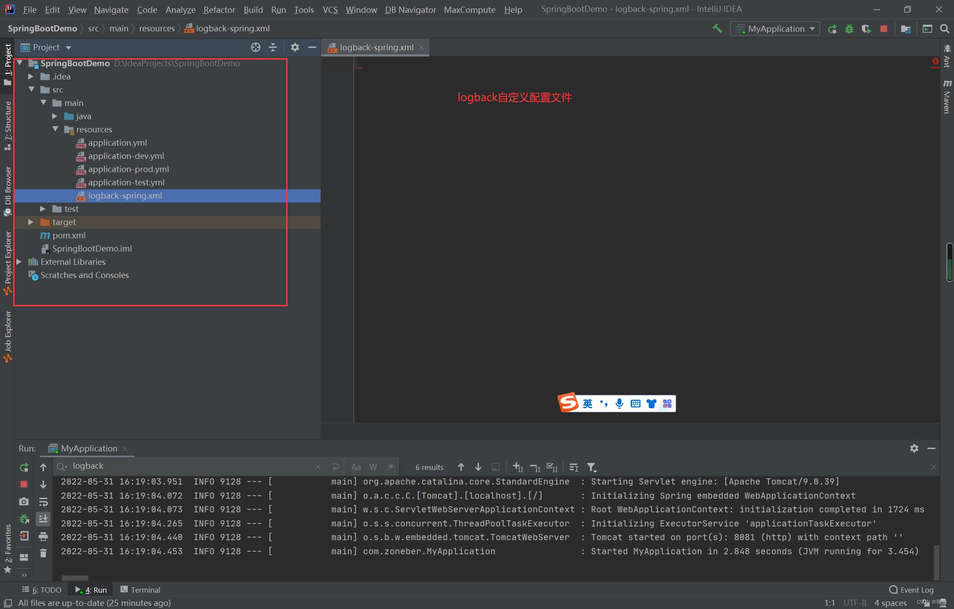
Task: Enable whole words matching in console search
Action: [373, 466]
